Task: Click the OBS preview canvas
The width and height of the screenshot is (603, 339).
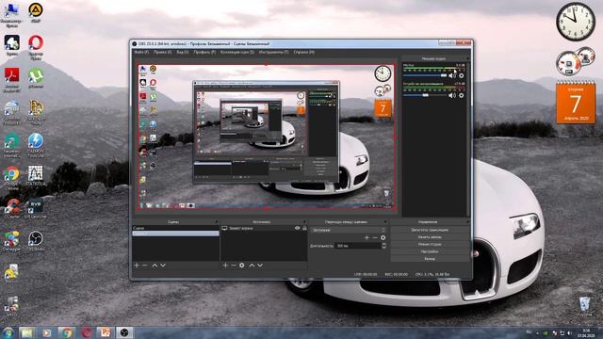Action: coord(266,137)
